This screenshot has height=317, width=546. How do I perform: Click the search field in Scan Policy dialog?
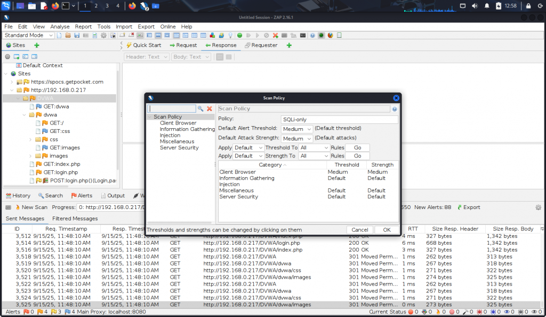172,109
